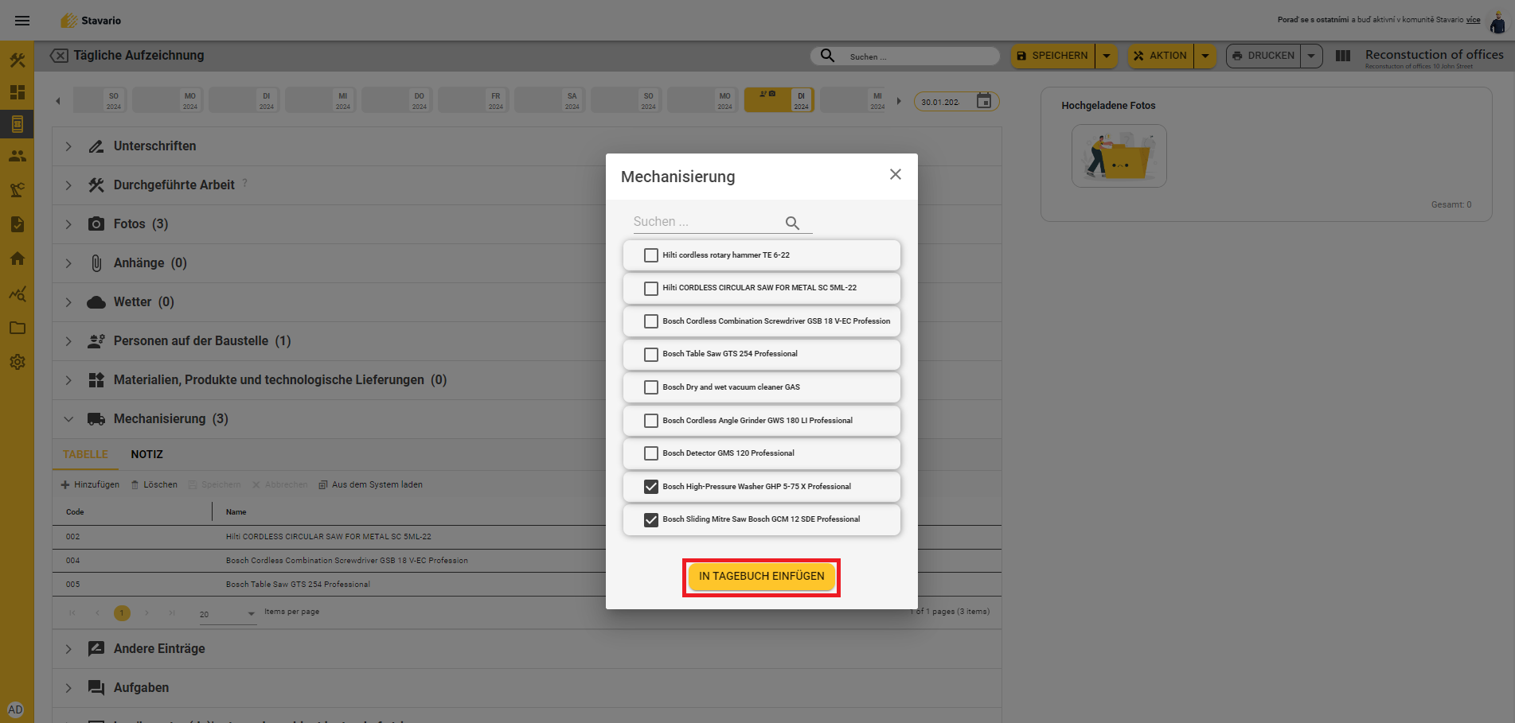Open the analytics sidebar icon
The width and height of the screenshot is (1515, 723).
tap(17, 293)
